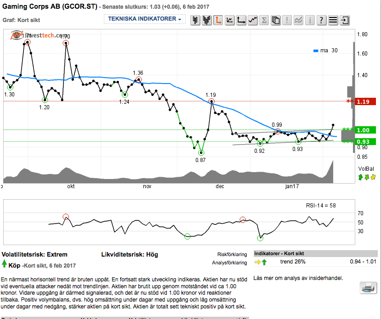
Task: Click the 'trend 26%' indicator text
Action: pos(293,262)
